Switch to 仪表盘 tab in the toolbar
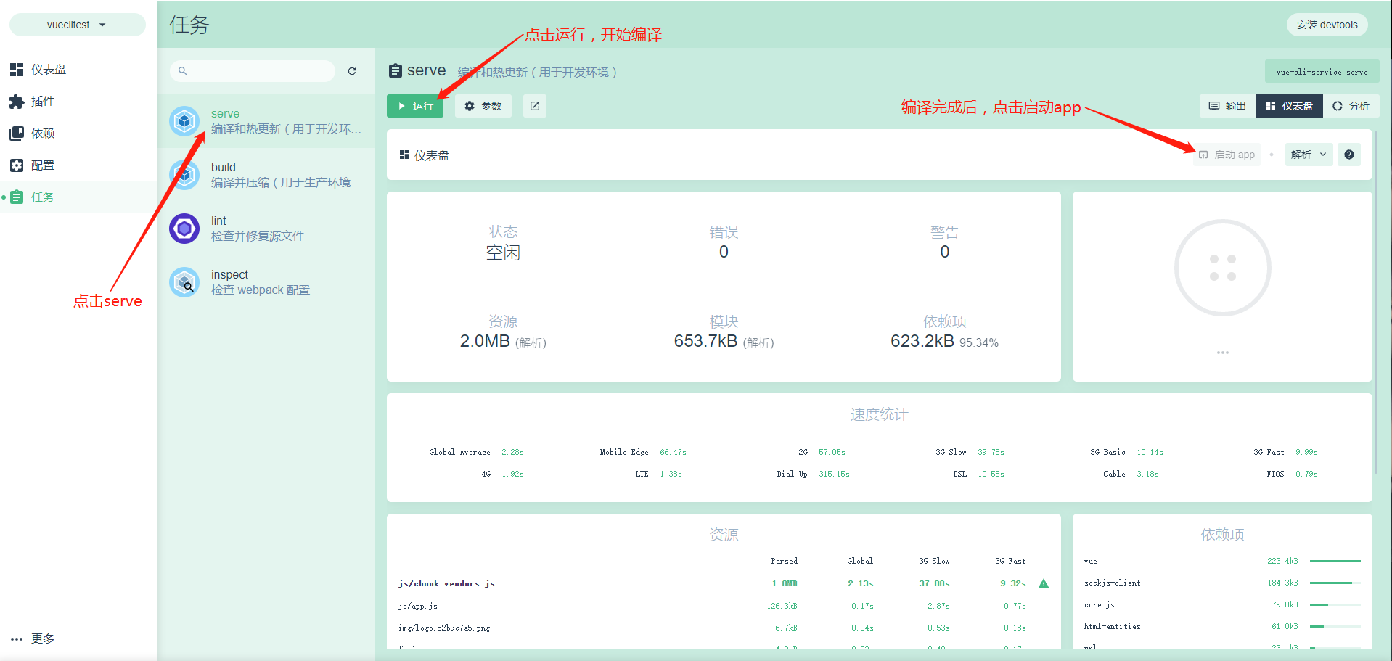The image size is (1392, 661). (x=1290, y=106)
